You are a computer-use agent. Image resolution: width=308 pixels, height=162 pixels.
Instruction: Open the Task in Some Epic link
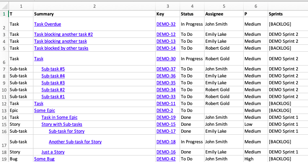click(x=59, y=117)
